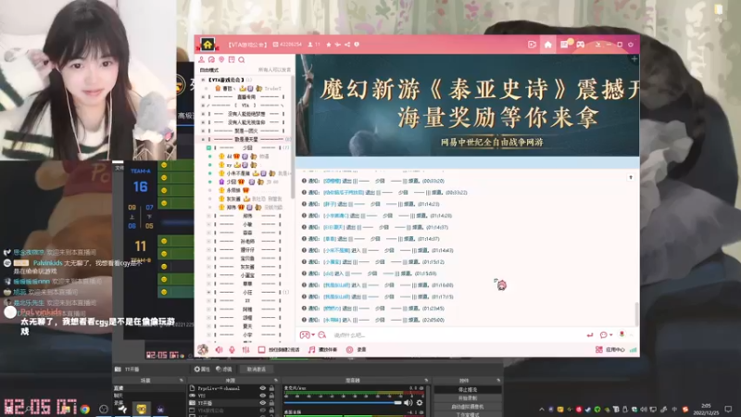The height and width of the screenshot is (417, 741).
Task: Expand the 小庄 sub-channel
Action: pyautogui.click(x=208, y=293)
